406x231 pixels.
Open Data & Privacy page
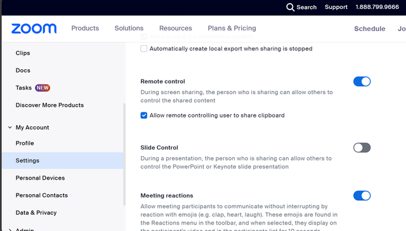[36, 213]
